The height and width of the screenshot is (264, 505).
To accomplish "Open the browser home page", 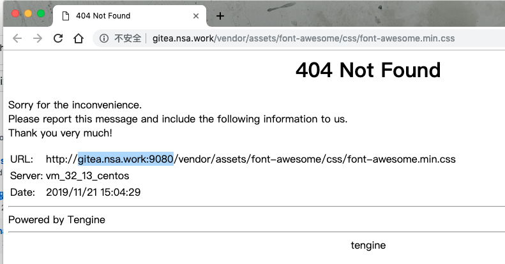I will 79,38.
